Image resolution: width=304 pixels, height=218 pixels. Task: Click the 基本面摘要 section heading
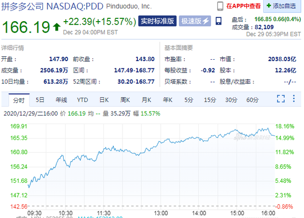[179, 48]
